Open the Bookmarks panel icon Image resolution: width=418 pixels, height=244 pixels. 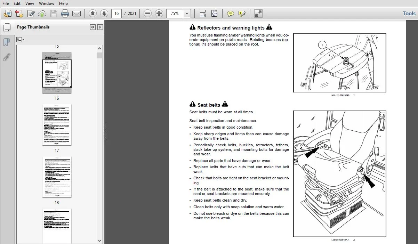[6, 42]
